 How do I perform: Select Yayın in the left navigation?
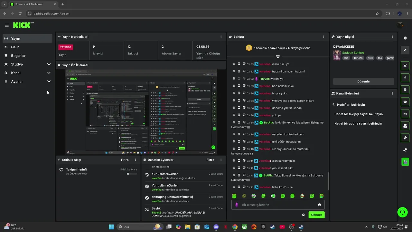click(27, 38)
